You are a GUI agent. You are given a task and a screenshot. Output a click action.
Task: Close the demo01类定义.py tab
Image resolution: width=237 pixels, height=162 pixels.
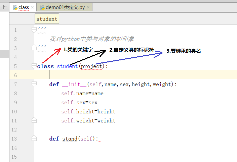point(88,7)
